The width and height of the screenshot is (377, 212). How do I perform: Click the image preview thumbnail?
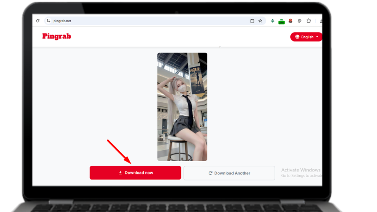point(182,106)
